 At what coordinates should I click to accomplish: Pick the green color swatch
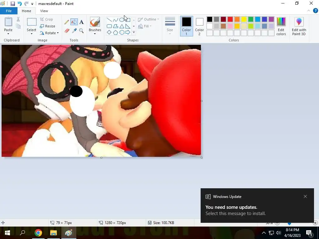point(251,19)
